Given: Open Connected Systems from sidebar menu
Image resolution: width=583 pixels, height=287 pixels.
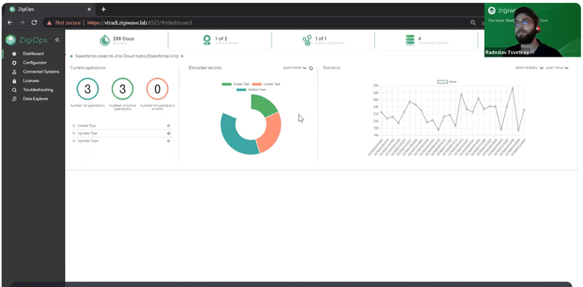Looking at the screenshot, I should pos(41,72).
